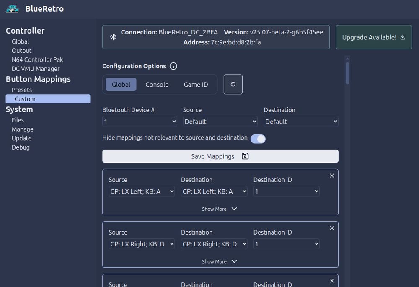Screen dimensions: 419x287
Task: Open the Files system page
Action: [x=18, y=120]
